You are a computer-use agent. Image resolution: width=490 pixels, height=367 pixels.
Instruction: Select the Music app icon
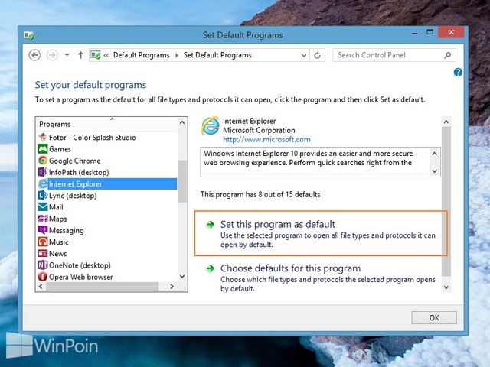pos(43,242)
